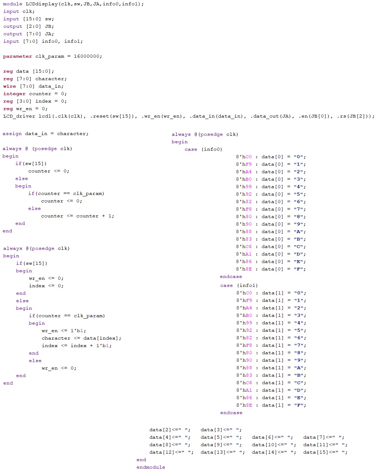Click the wire keyword in data_in declaration
This screenshot has width=378, height=474.
pos(10,86)
